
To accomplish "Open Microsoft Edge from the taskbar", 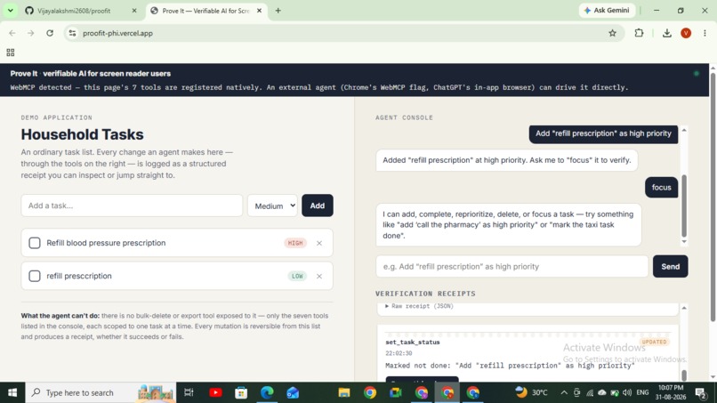I will pos(267,392).
